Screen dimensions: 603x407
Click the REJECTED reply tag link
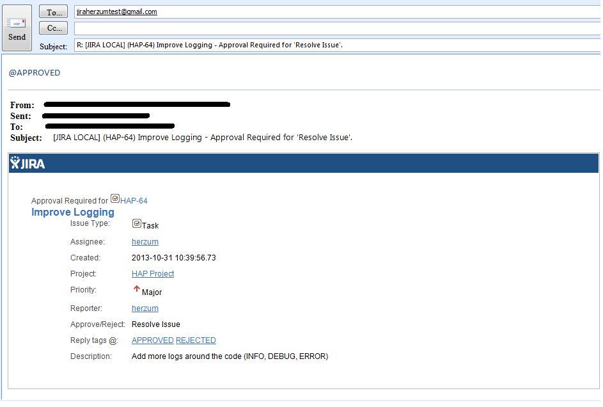(196, 340)
